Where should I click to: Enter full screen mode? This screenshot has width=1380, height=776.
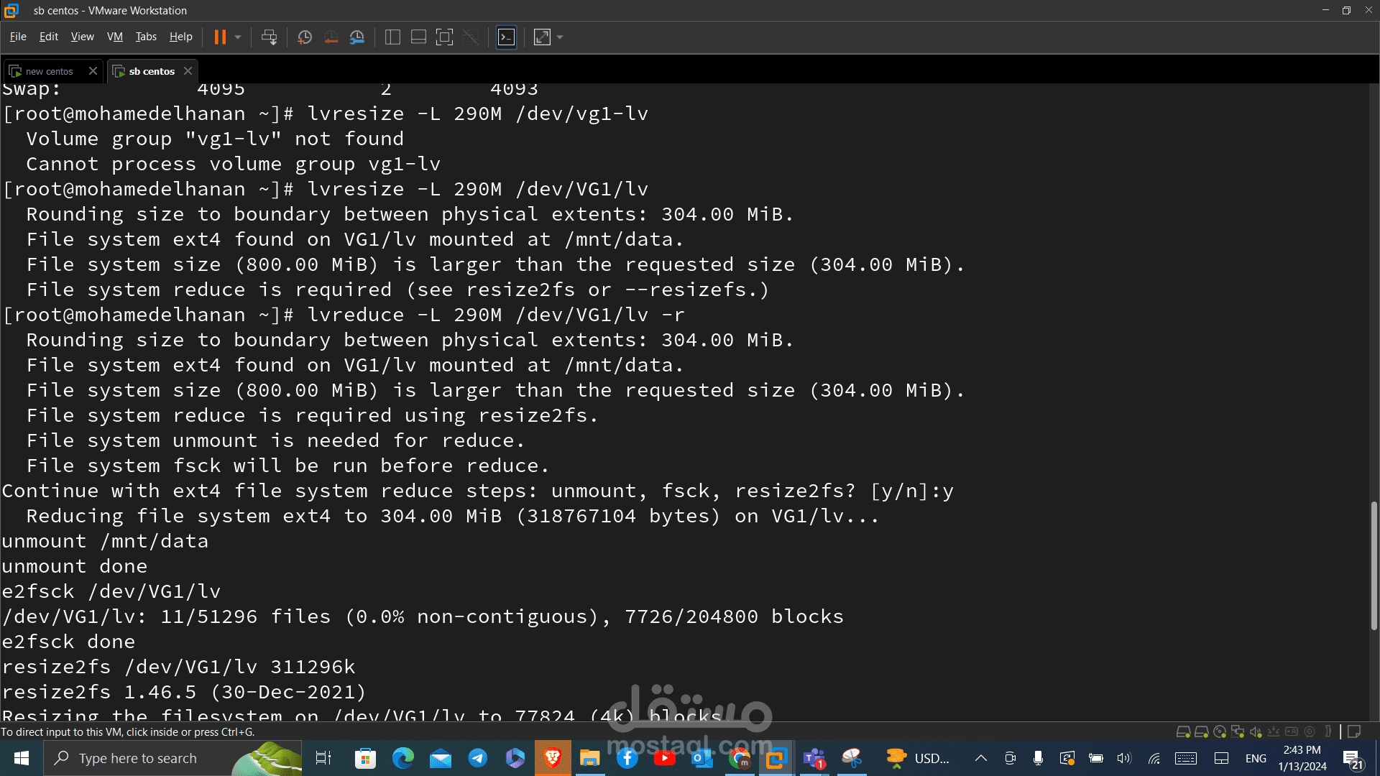pyautogui.click(x=445, y=37)
